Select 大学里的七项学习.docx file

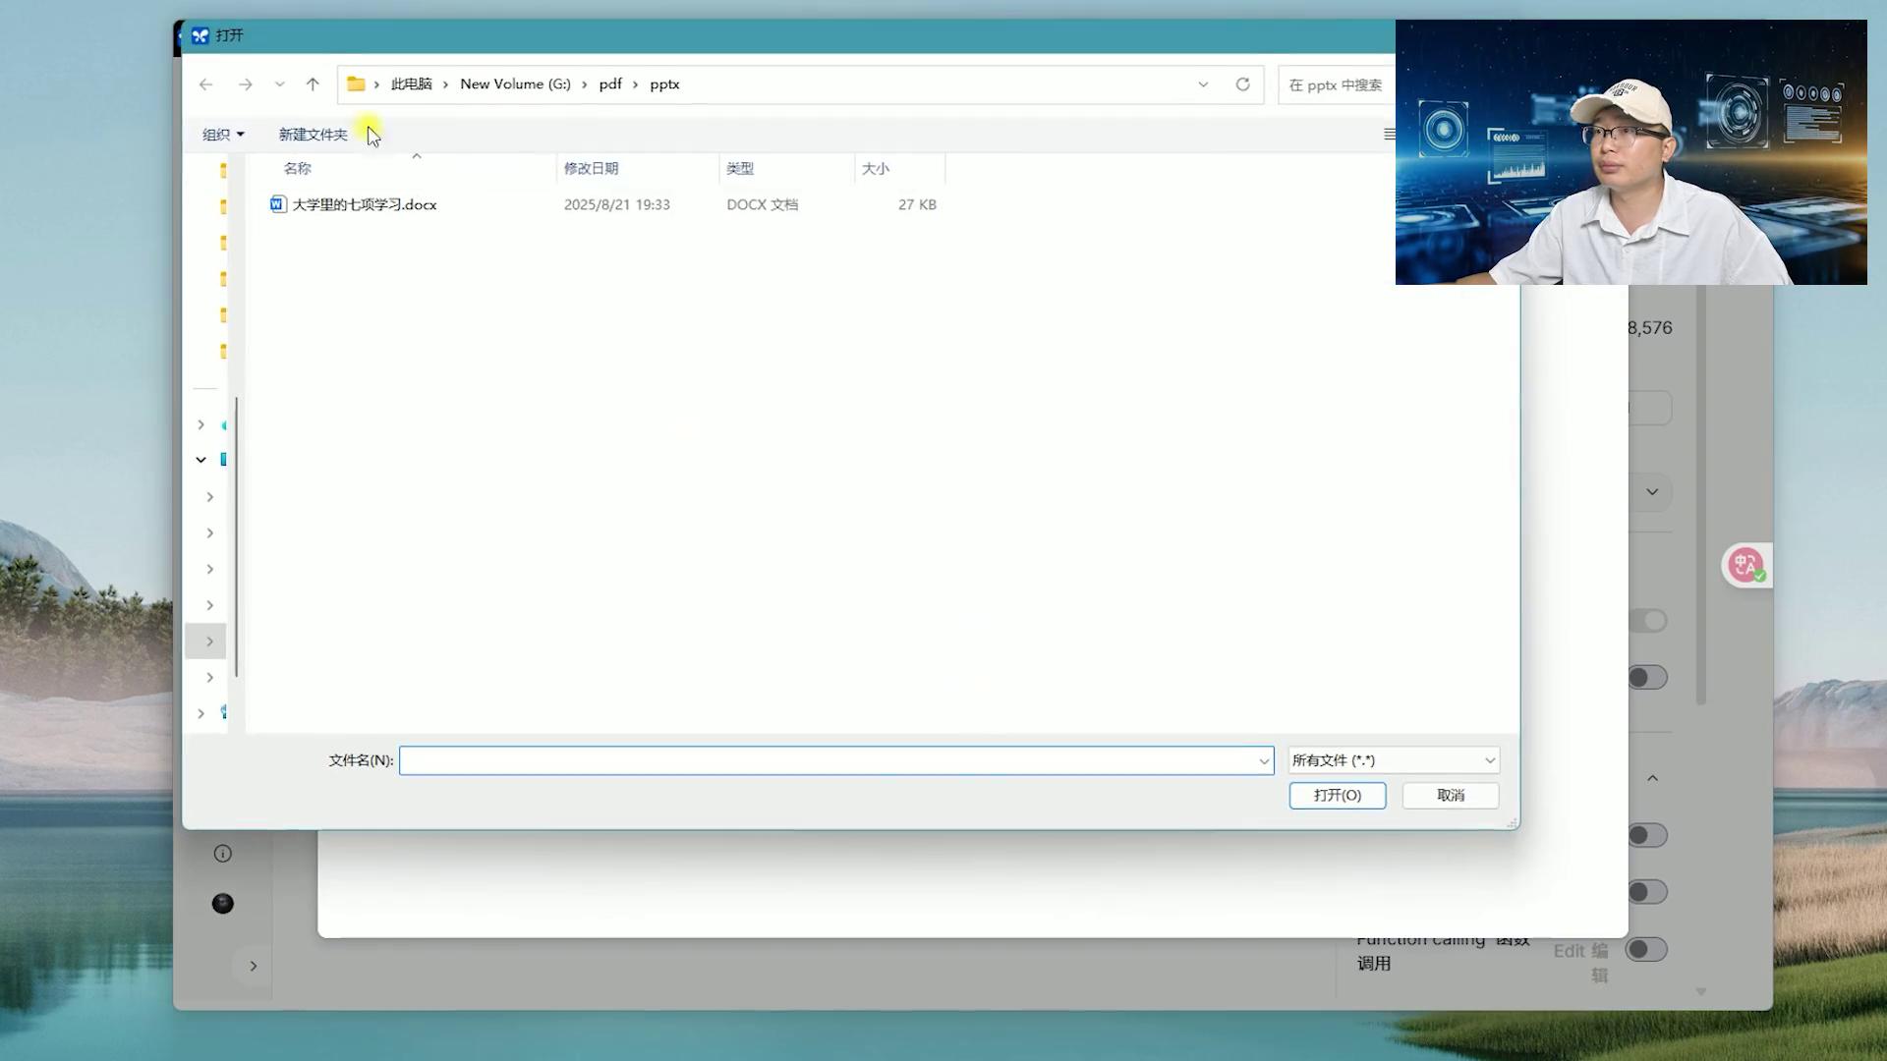point(364,204)
